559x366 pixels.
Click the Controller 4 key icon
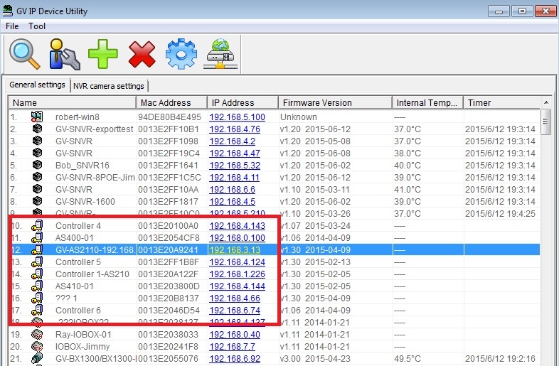point(37,225)
